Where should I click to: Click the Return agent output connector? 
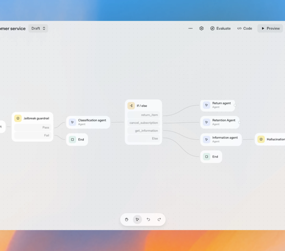(x=235, y=105)
